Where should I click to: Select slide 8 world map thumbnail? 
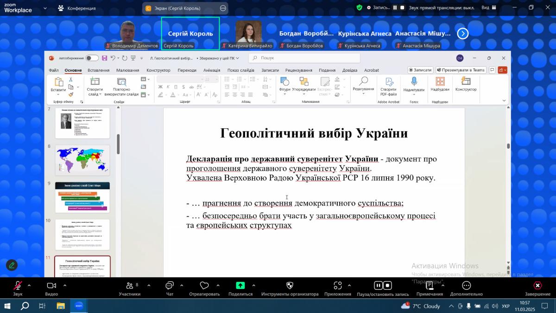tap(82, 160)
